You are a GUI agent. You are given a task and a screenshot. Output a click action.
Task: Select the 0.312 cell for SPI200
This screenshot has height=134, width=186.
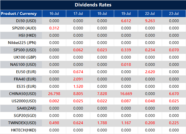coord(54,28)
